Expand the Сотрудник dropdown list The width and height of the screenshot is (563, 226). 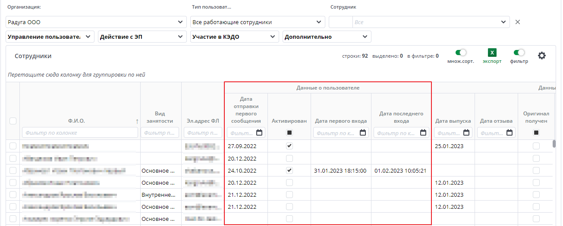click(503, 22)
